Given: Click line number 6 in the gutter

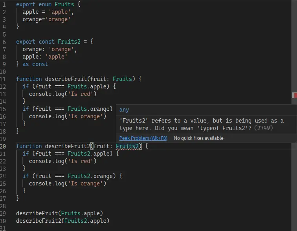Looking at the screenshot, I should [x=4, y=42].
